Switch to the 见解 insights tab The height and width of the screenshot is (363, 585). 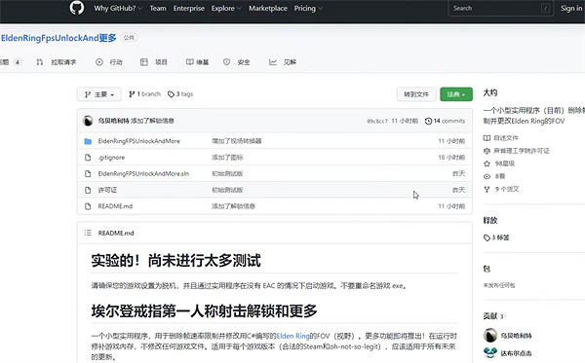pos(290,62)
